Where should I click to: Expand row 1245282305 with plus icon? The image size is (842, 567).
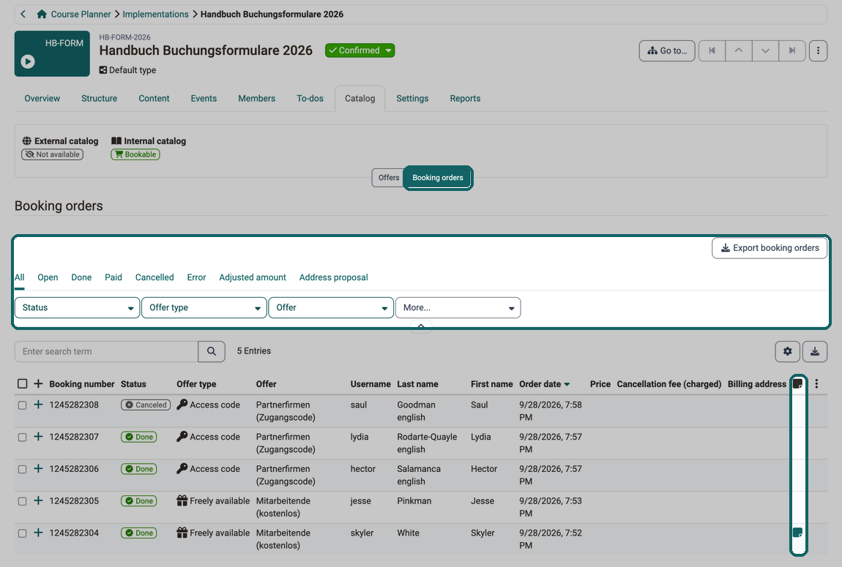[x=38, y=500]
